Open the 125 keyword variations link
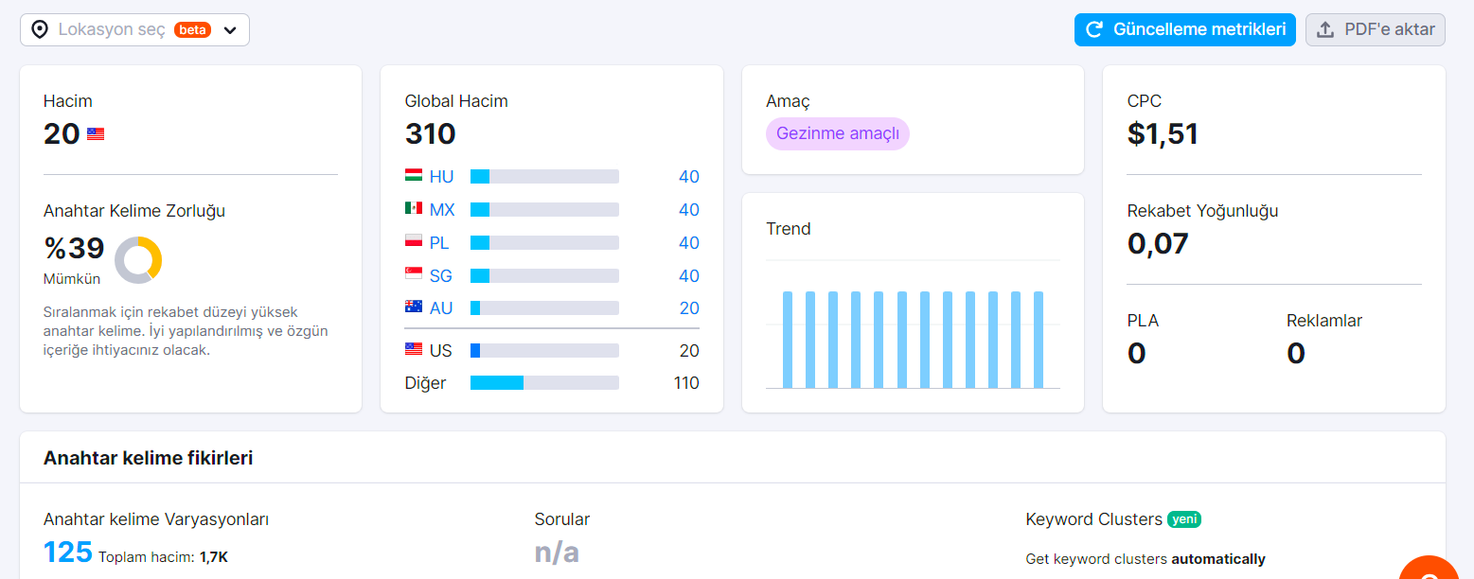 coord(68,552)
